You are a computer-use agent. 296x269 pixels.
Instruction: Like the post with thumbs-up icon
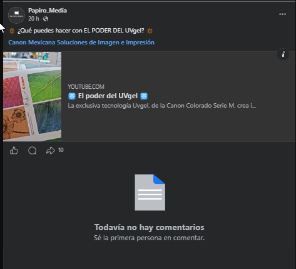(x=14, y=150)
